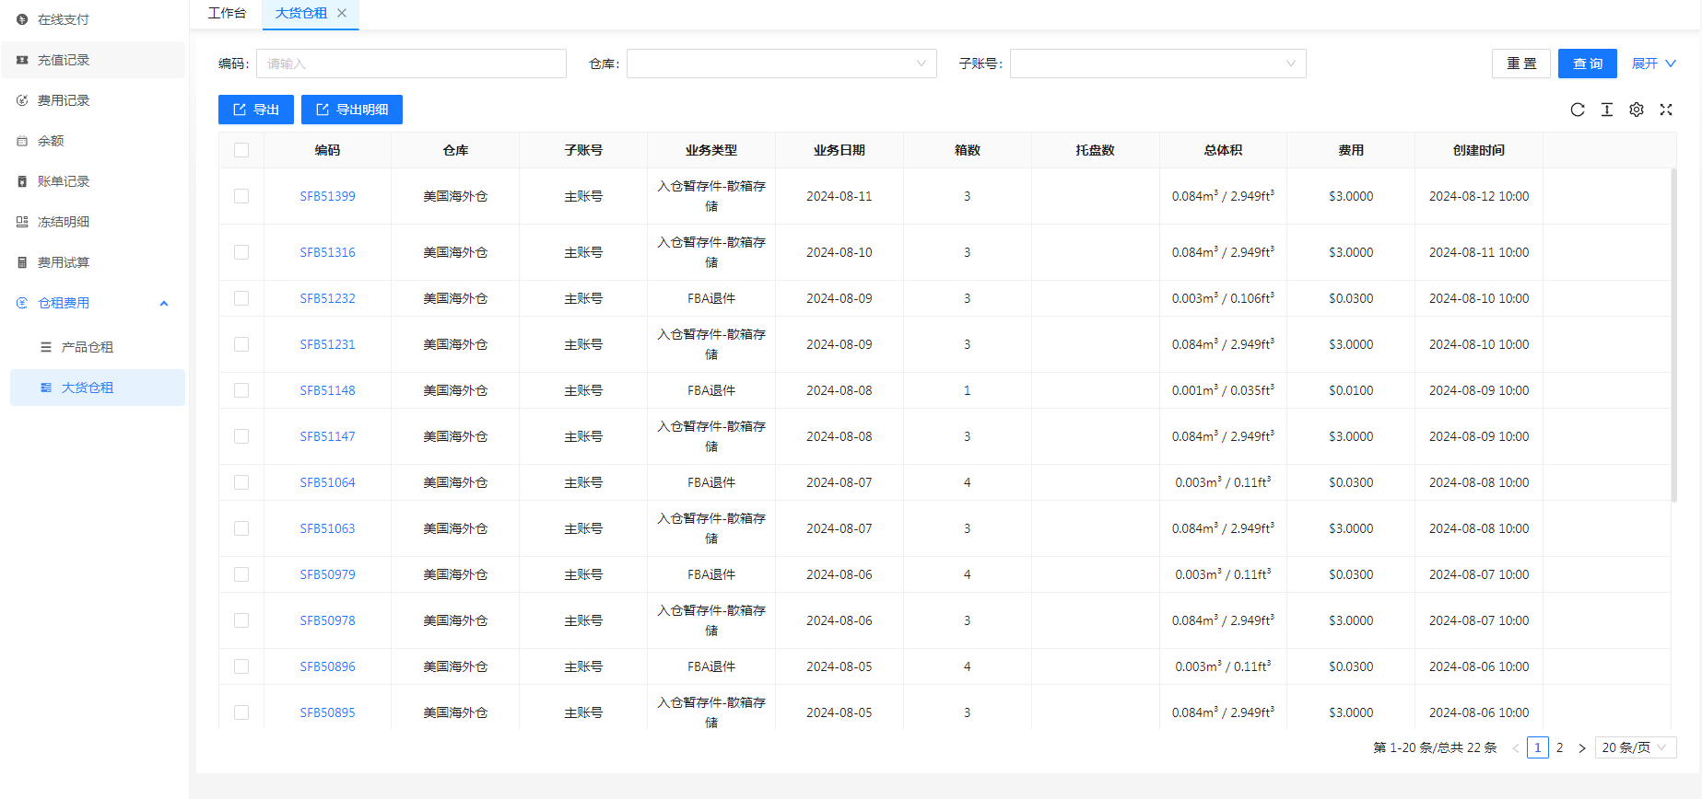Select checkbox for row SFB51148
The height and width of the screenshot is (799, 1702).
point(241,390)
